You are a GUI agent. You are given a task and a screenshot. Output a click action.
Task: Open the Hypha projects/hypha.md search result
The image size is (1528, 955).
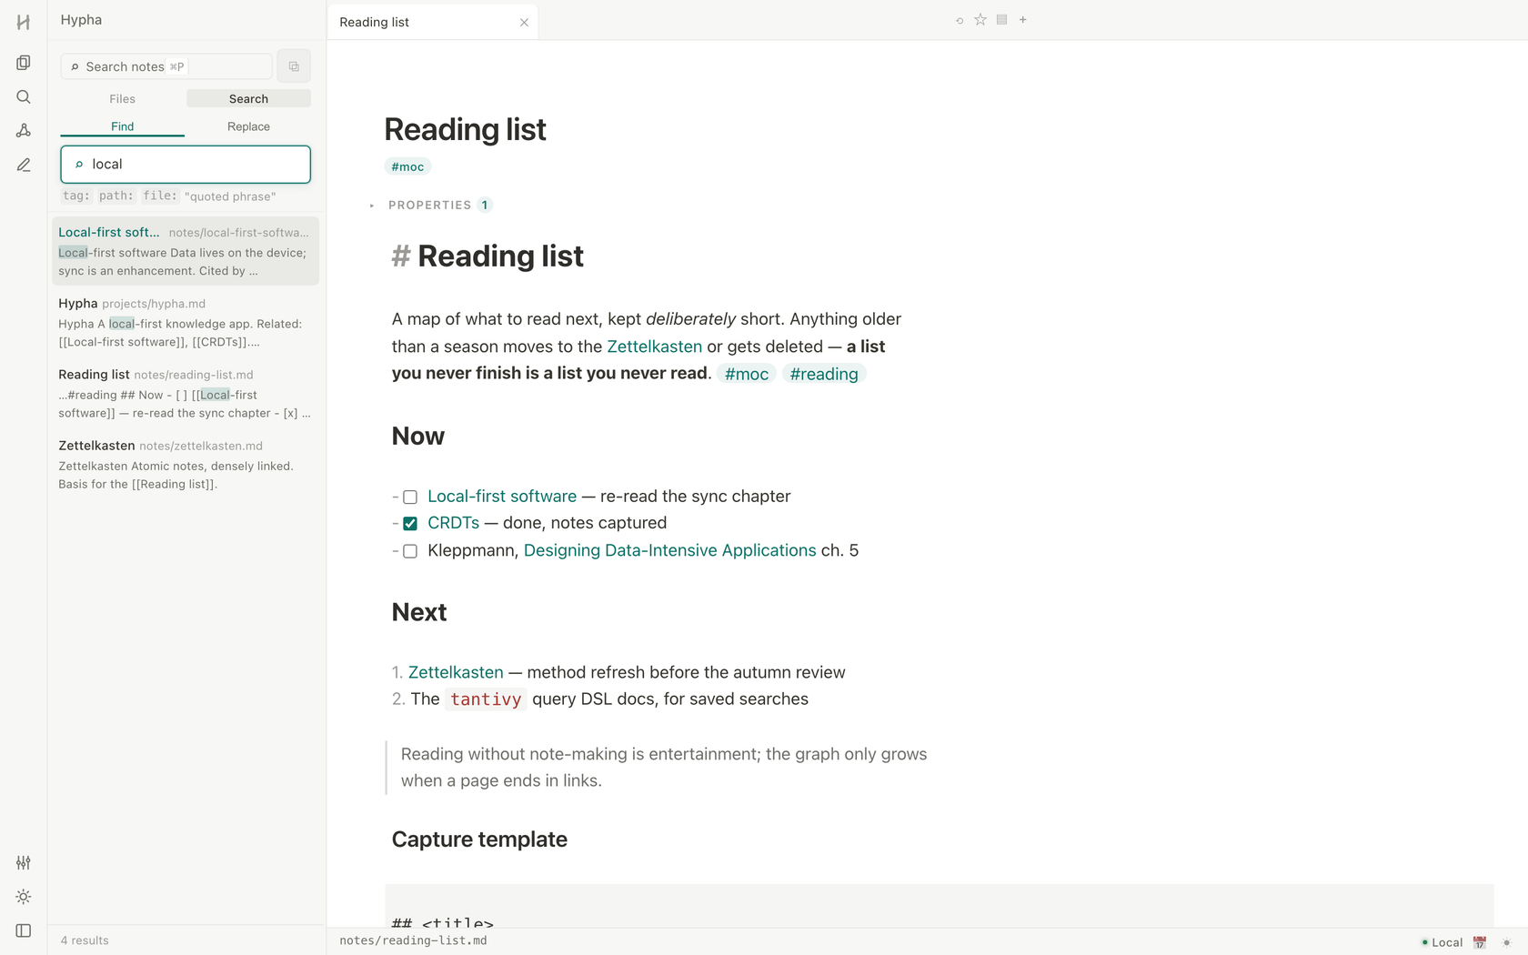[x=186, y=322]
